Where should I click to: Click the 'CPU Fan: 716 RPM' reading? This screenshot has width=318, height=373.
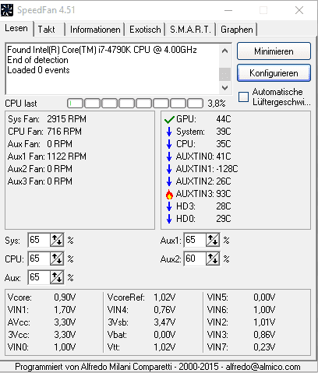click(x=44, y=132)
